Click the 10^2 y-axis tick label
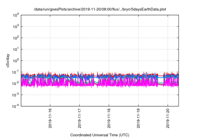This screenshot has height=138, width=197. click(x=16, y=38)
